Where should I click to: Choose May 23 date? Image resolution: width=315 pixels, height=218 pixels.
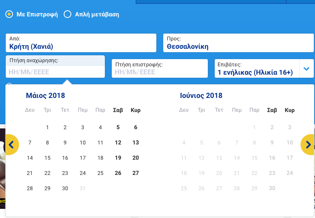click(65, 173)
